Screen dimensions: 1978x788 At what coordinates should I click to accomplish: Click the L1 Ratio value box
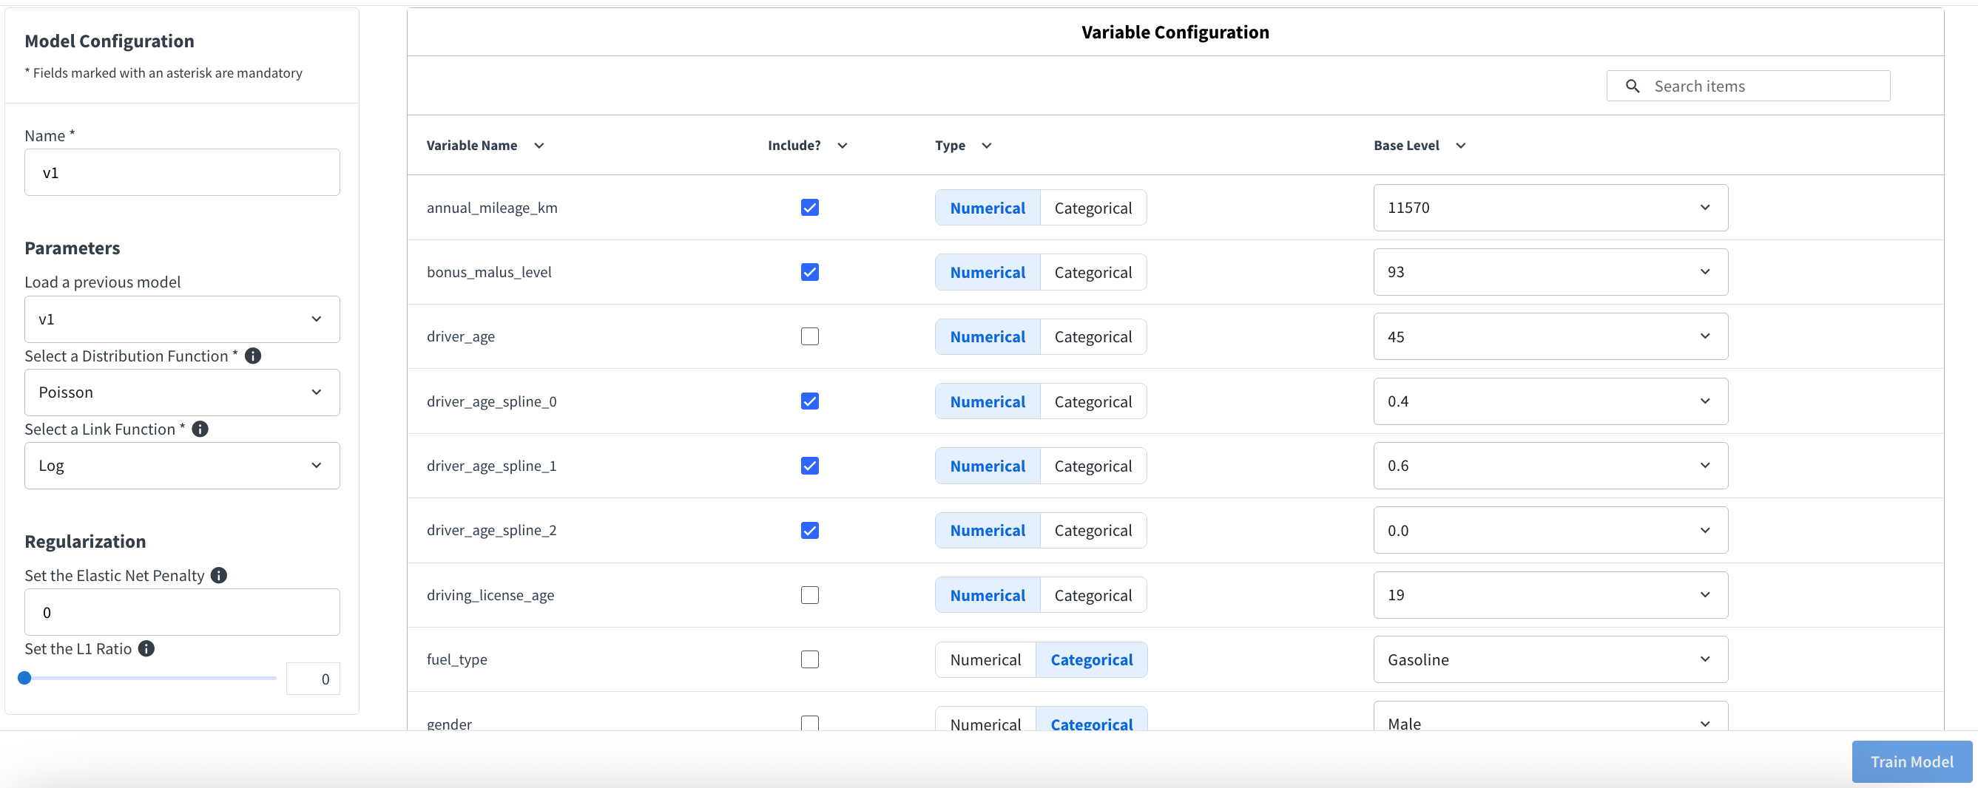tap(314, 679)
